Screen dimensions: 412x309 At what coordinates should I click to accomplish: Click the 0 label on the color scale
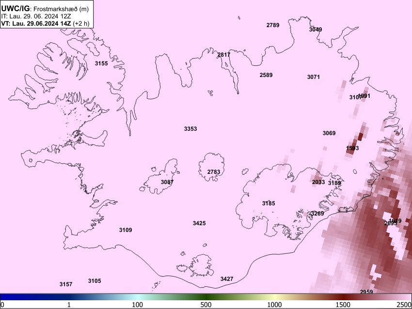click(x=2, y=305)
